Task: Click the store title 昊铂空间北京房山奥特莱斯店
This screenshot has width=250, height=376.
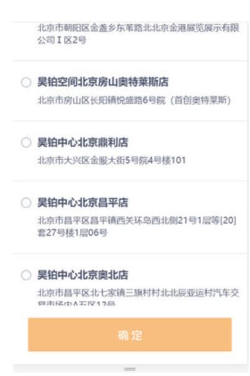Action: [103, 82]
